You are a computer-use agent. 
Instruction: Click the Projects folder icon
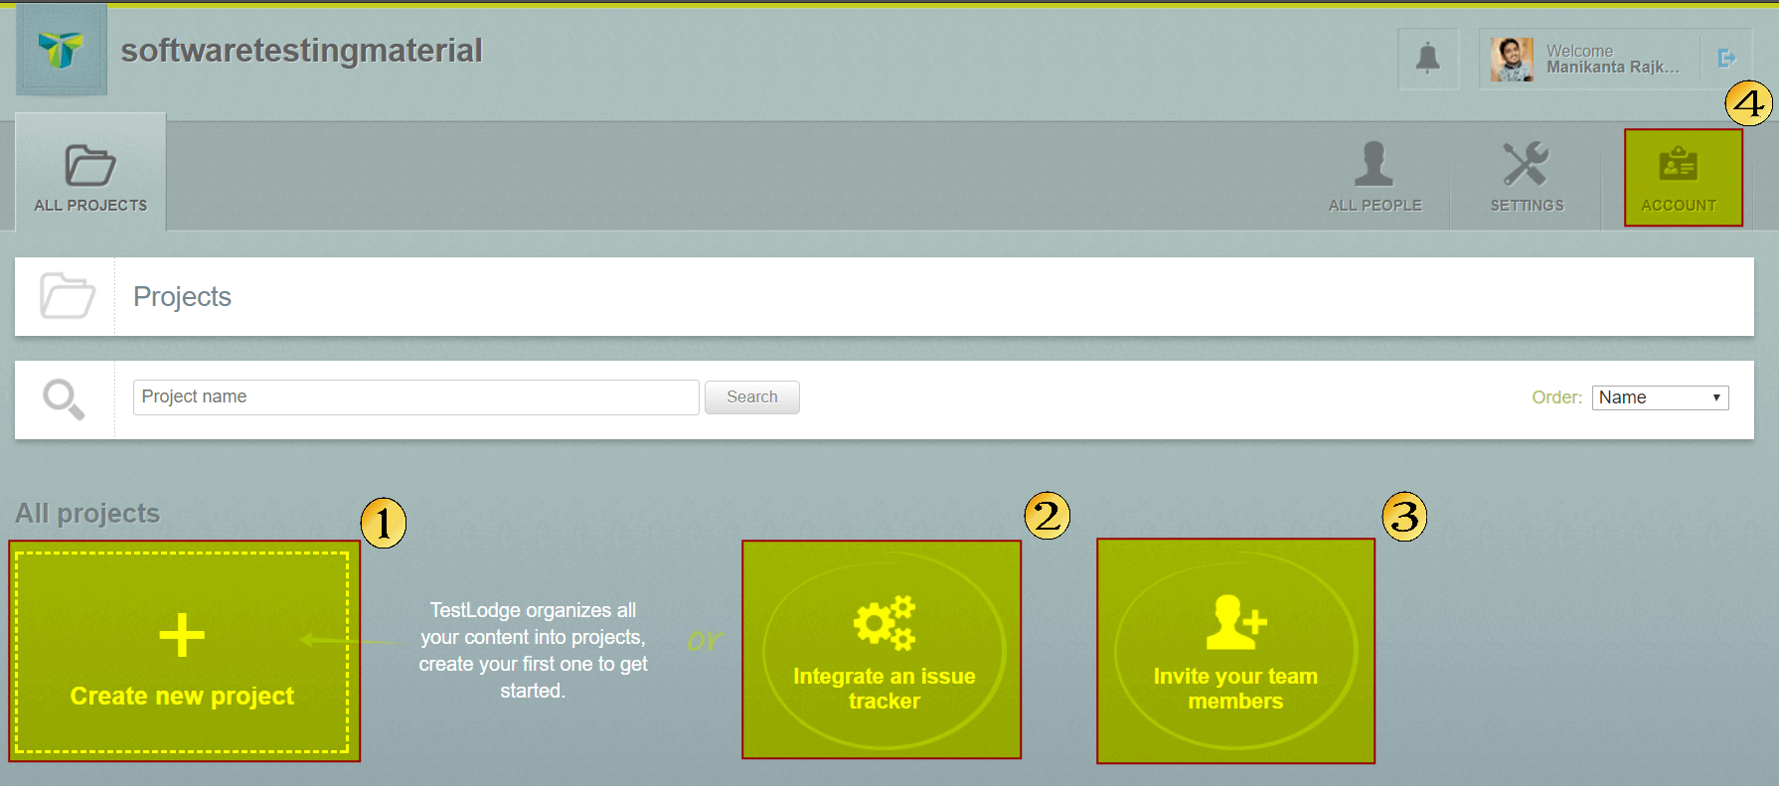(67, 295)
